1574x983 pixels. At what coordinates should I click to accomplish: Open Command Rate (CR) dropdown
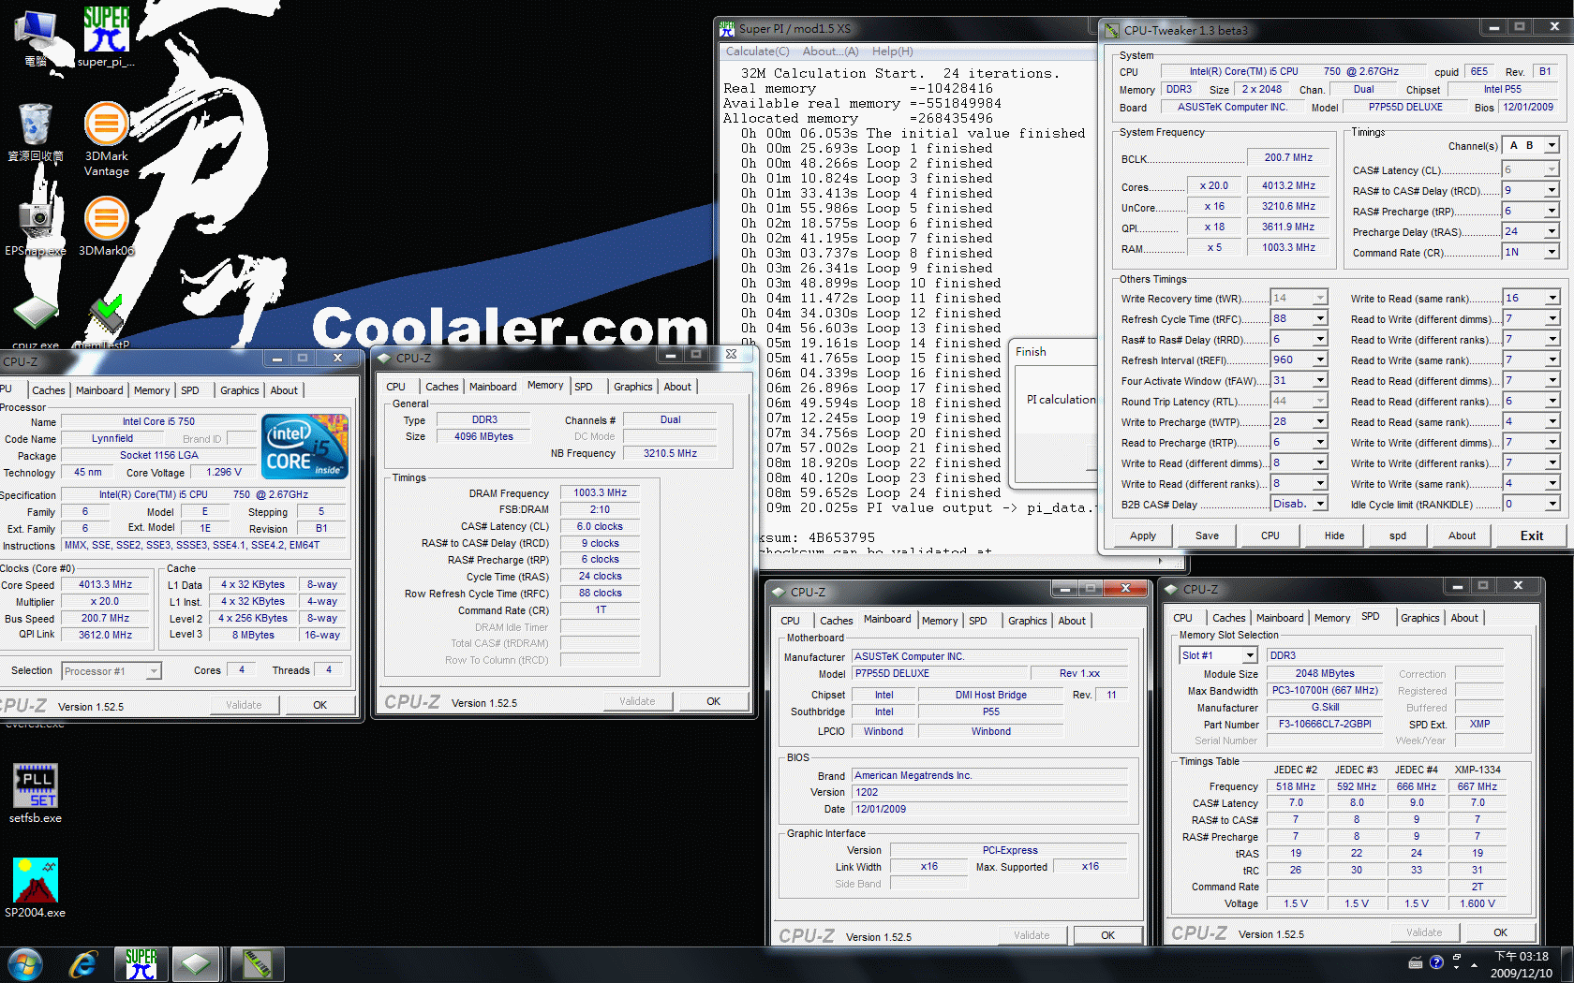coord(1552,253)
